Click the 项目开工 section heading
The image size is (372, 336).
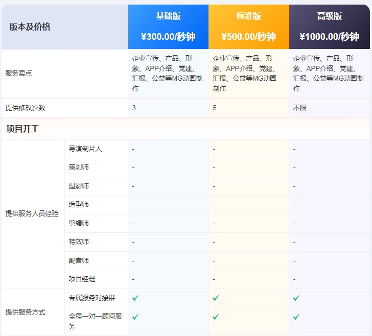[x=23, y=129]
